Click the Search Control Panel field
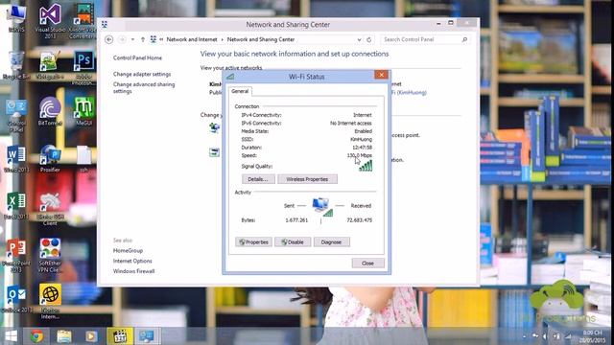Screen dimensions: 614x345 tap(424, 39)
